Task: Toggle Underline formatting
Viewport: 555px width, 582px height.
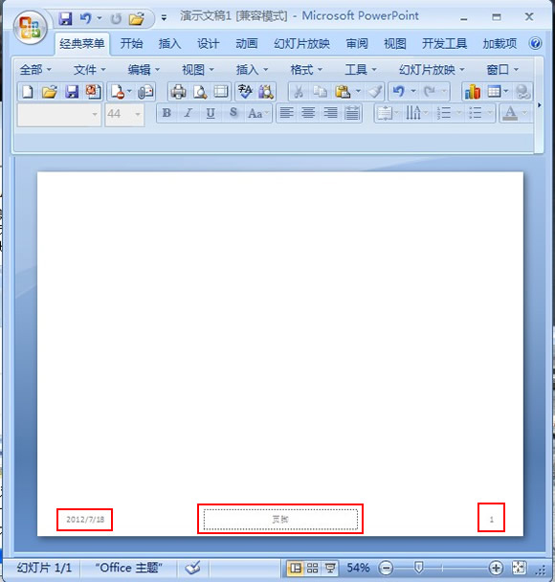Action: click(x=211, y=113)
